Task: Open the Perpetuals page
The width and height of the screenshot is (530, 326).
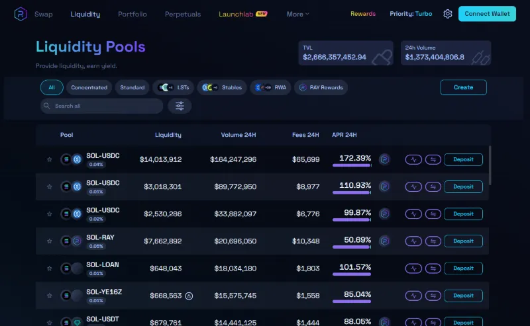Action: pyautogui.click(x=183, y=14)
